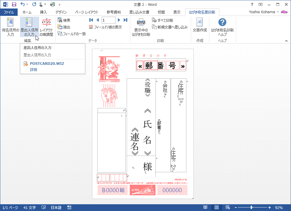Save the document with the floppy disk icon
The height and width of the screenshot is (211, 291).
click(14, 4)
